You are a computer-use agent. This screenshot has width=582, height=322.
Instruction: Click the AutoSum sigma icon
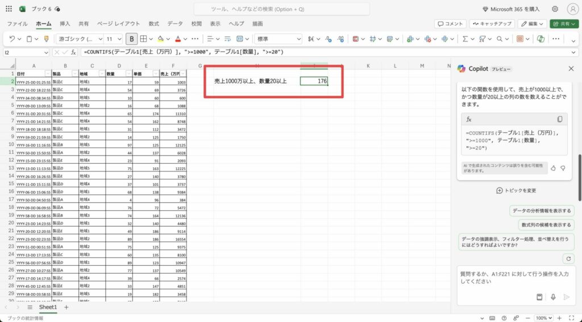point(465,39)
